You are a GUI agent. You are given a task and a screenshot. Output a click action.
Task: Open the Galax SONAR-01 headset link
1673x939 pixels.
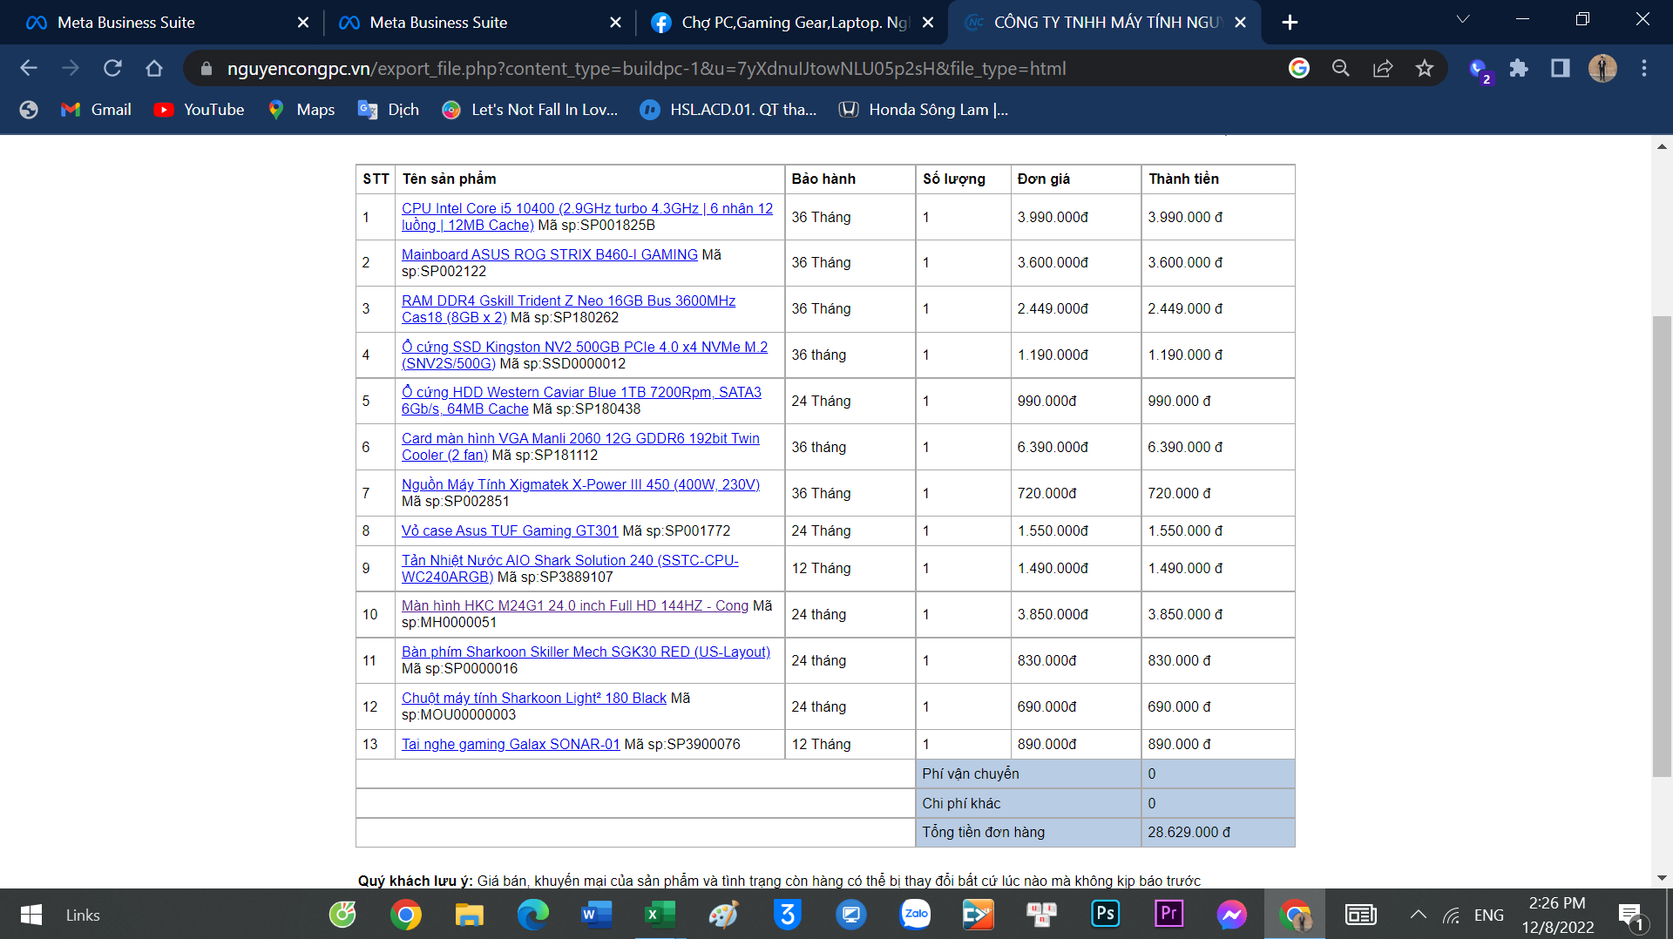[x=511, y=744]
